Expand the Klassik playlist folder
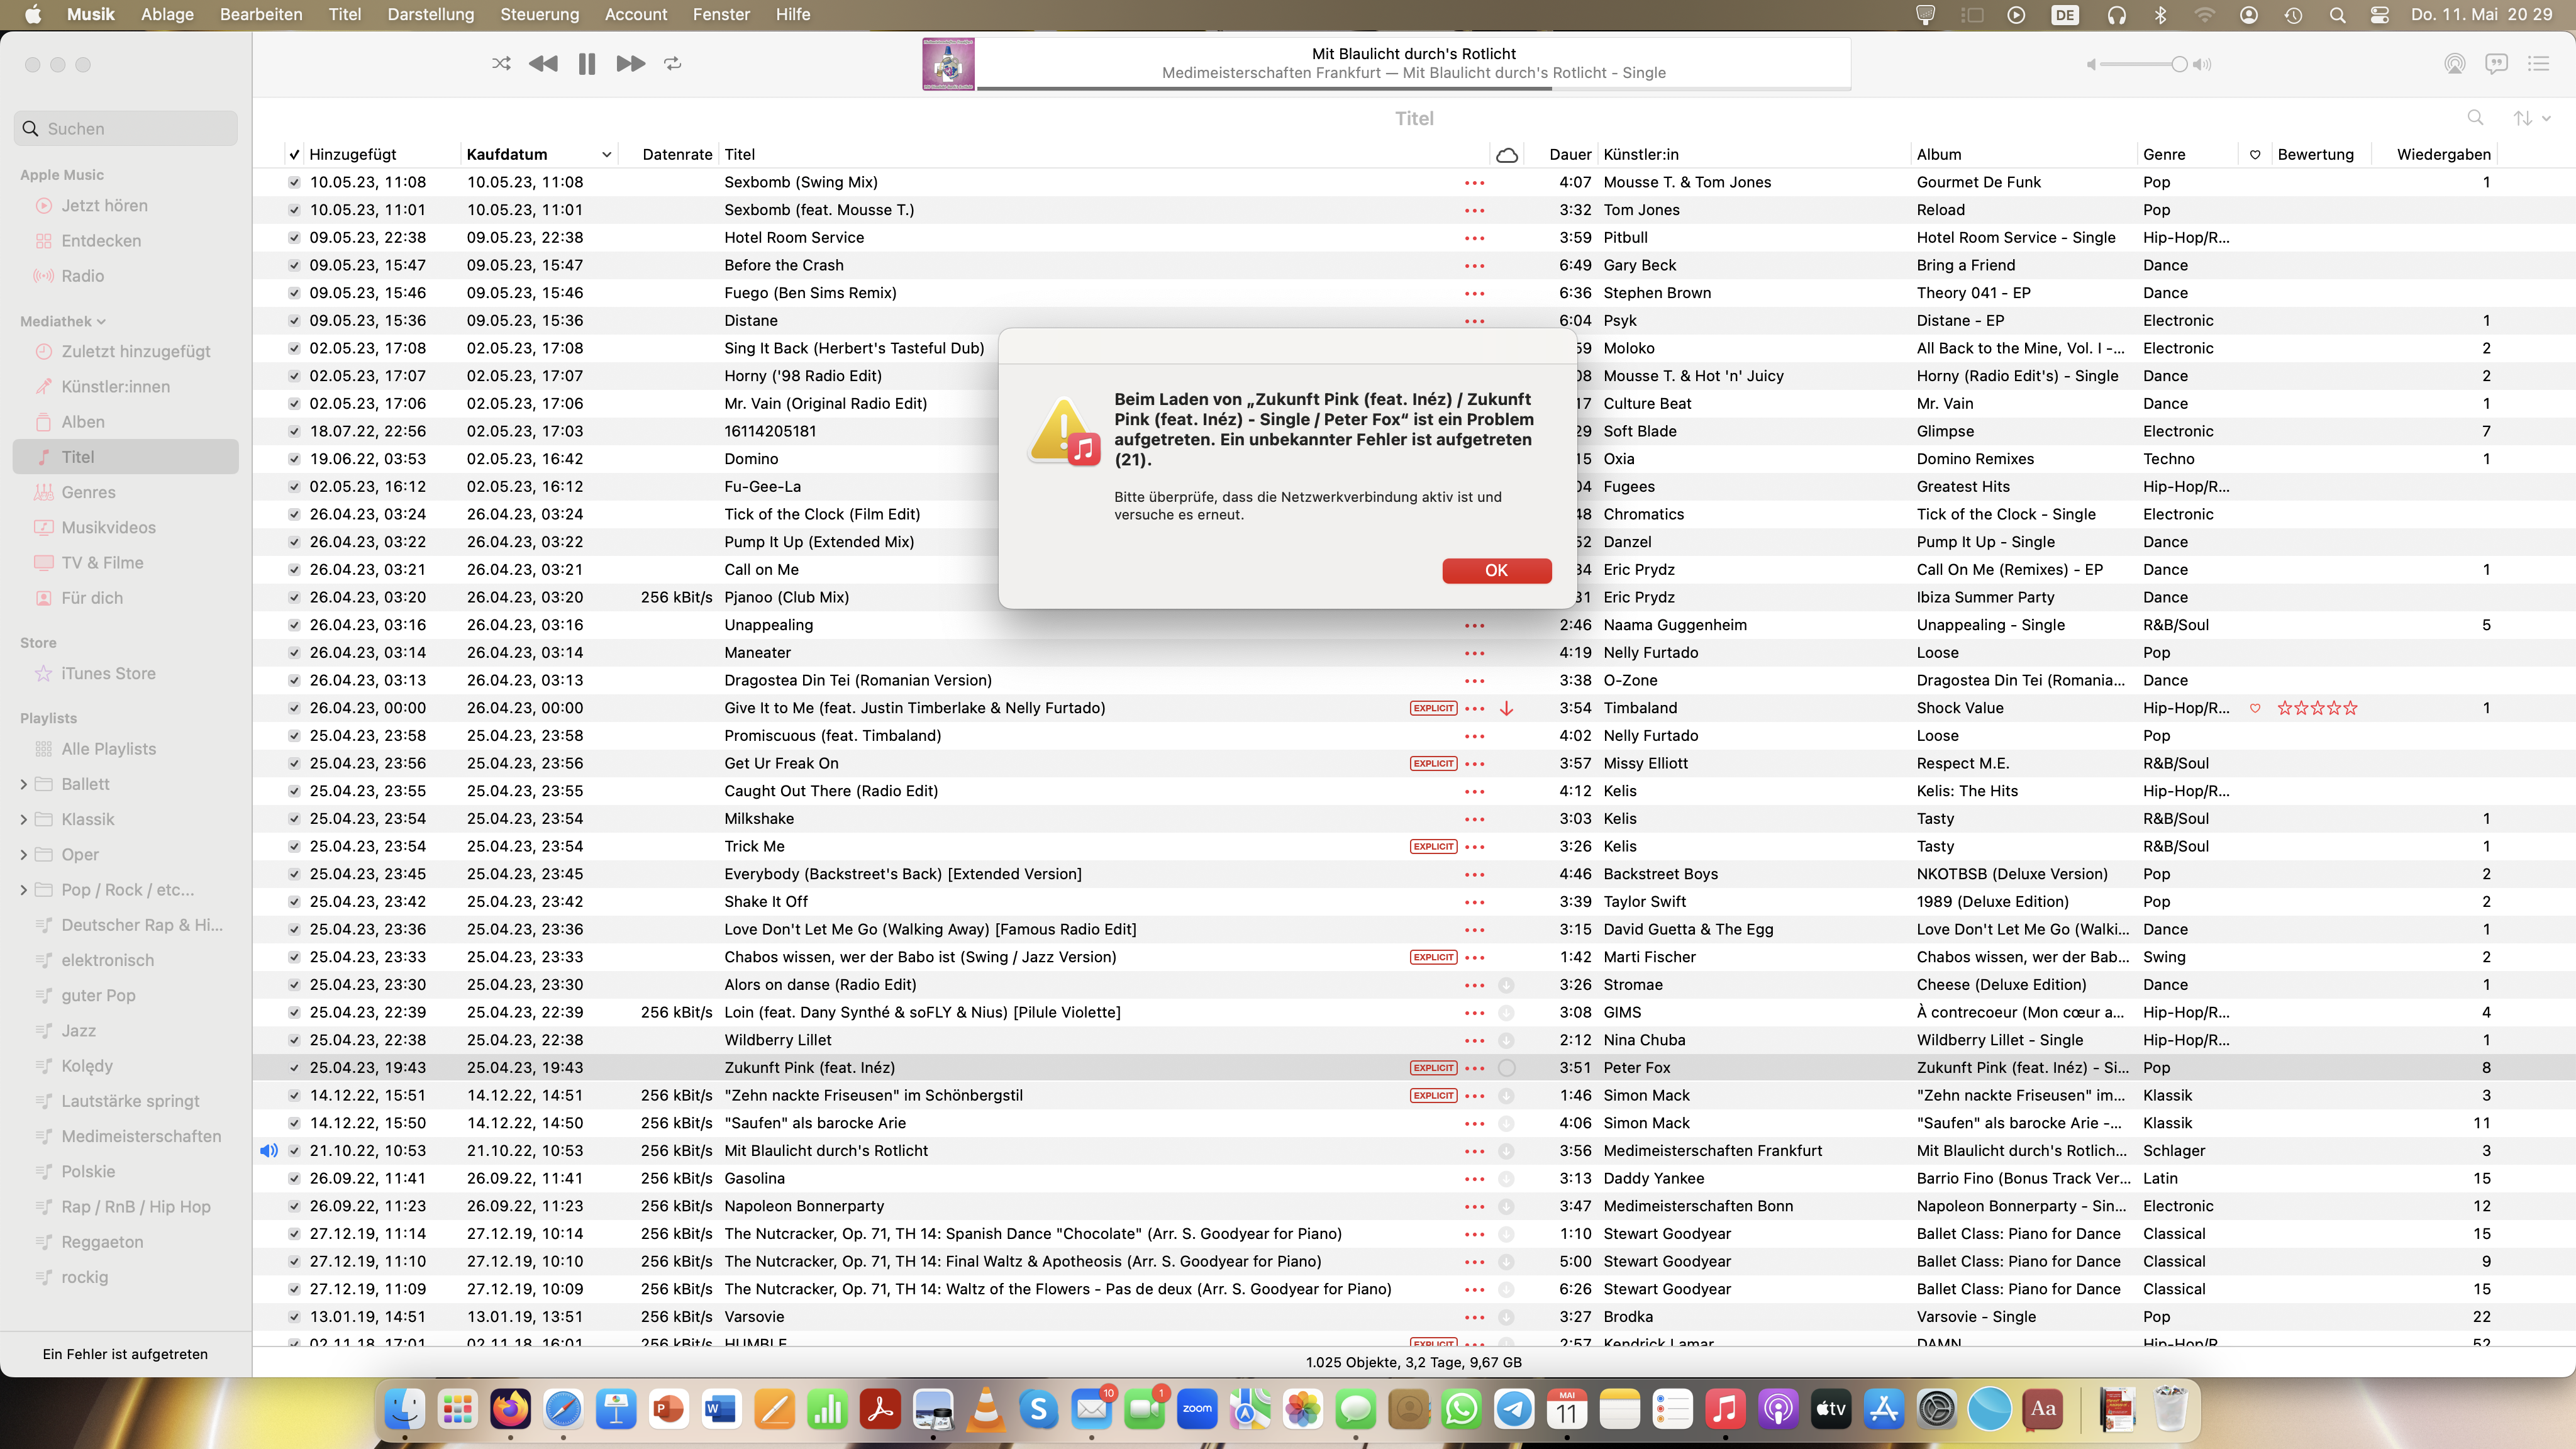The width and height of the screenshot is (2576, 1449). pos(24,819)
